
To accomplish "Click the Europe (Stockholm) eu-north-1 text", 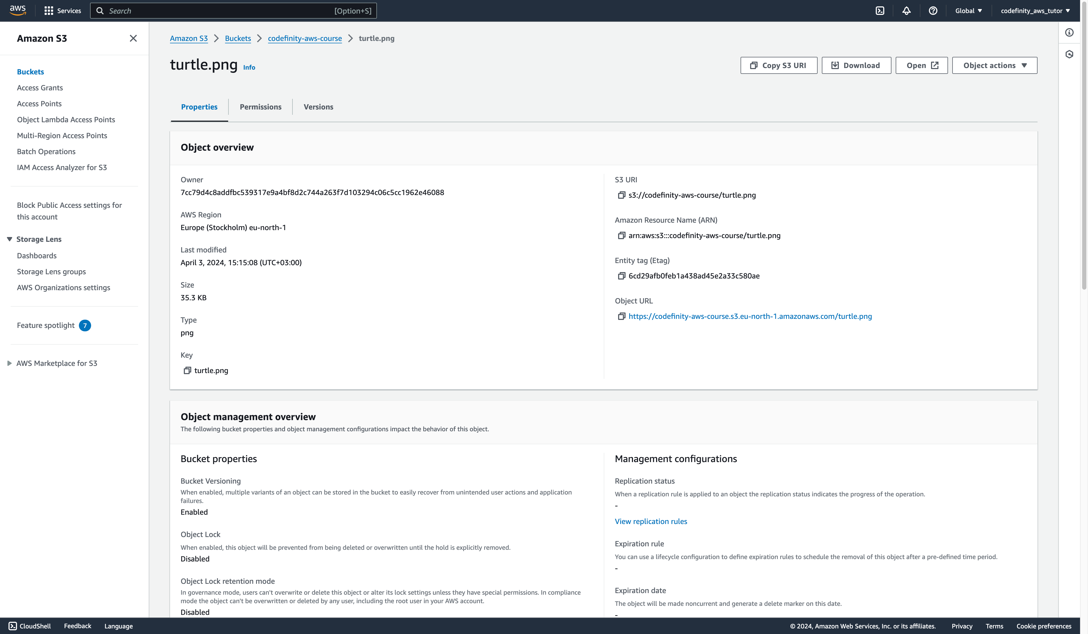I will click(233, 228).
